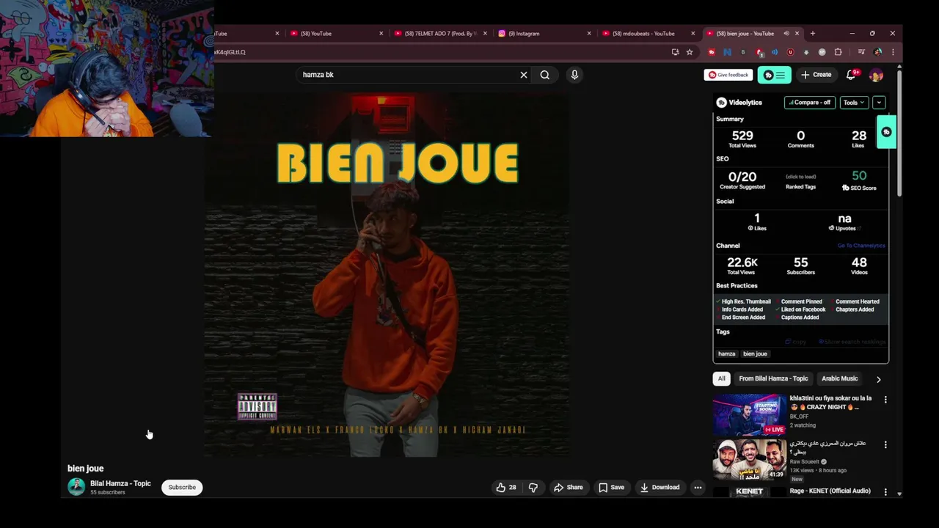Click Give feedback button
This screenshot has width=939, height=528.
(728, 75)
